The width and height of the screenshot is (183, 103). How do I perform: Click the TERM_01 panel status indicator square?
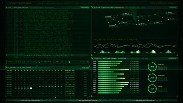coord(6,7)
